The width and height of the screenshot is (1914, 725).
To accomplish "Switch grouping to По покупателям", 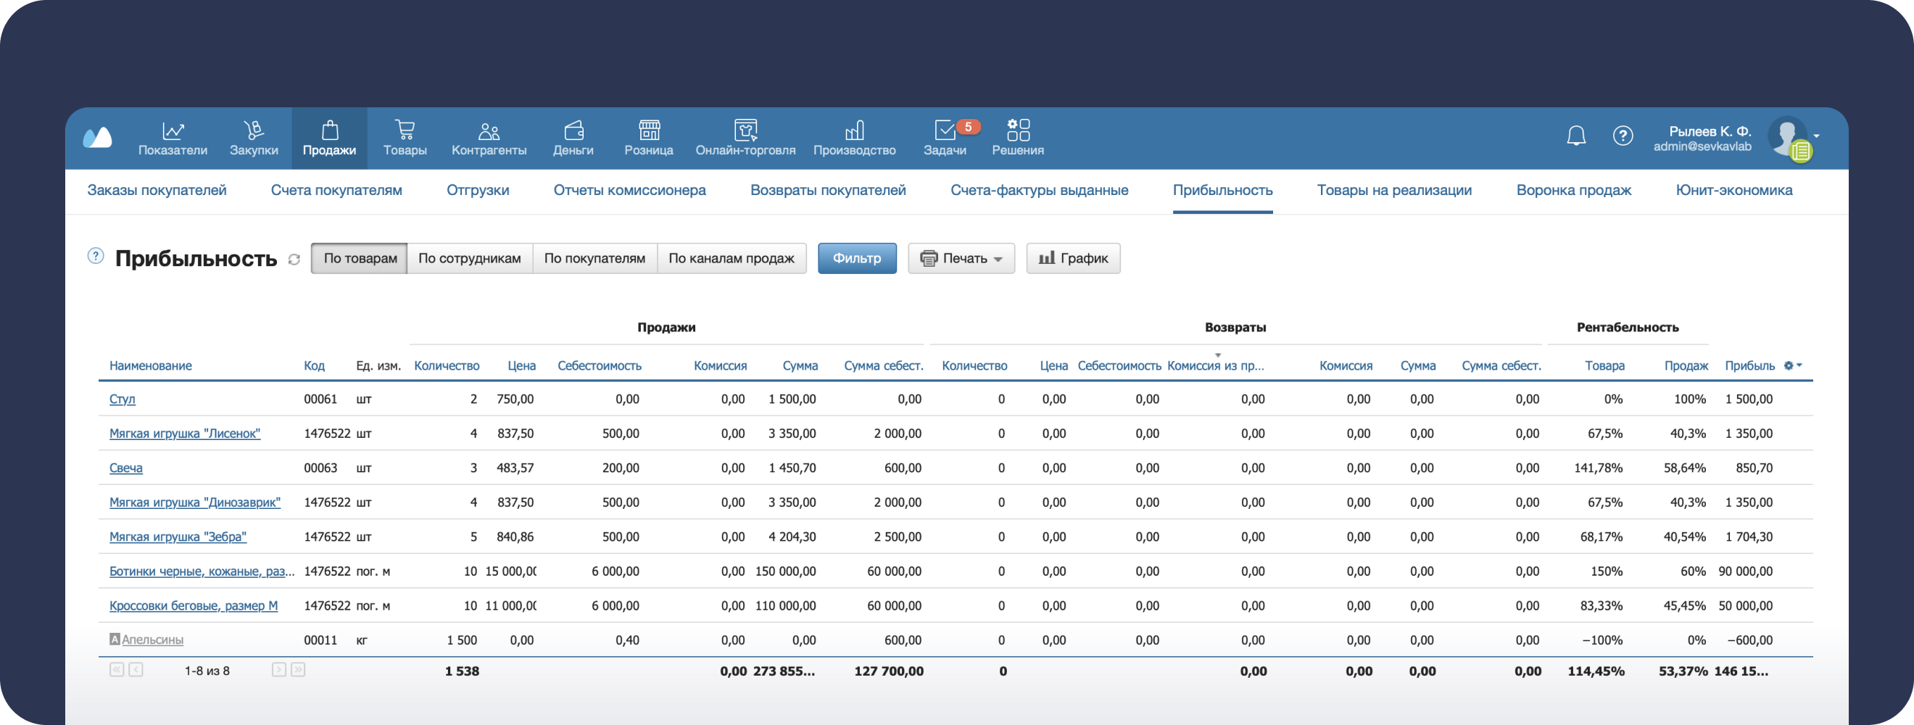I will [x=594, y=259].
